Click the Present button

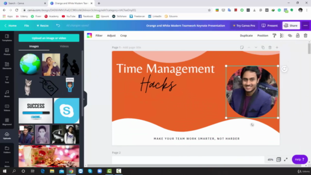[270, 26]
